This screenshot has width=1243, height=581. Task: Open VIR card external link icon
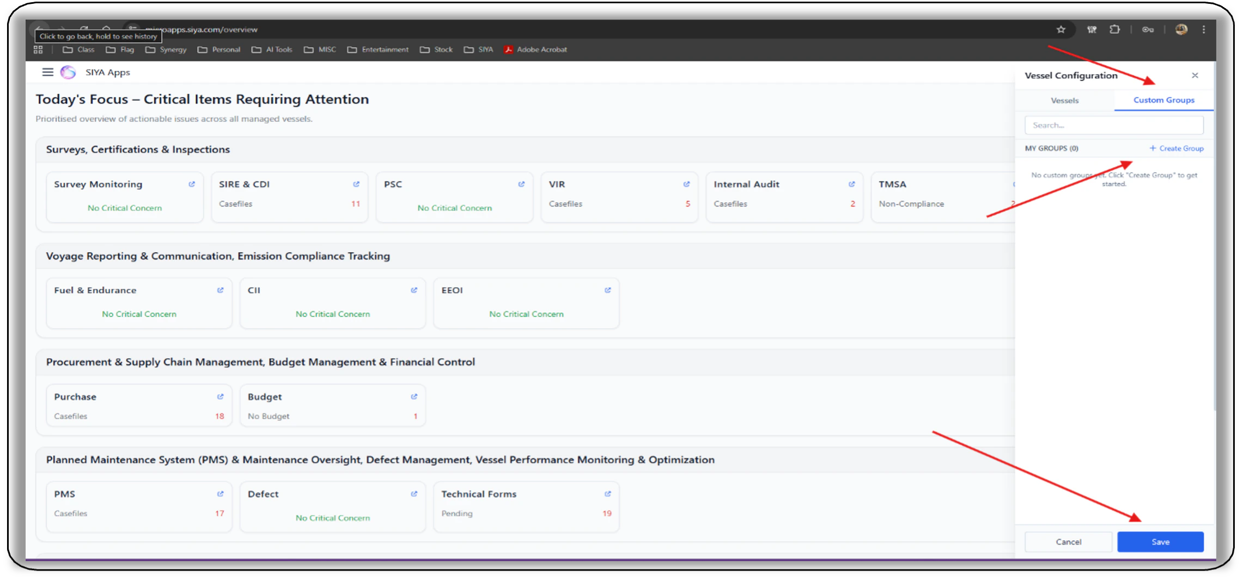point(686,184)
